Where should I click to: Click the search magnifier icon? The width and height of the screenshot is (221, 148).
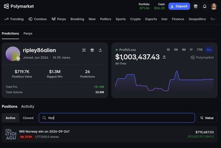point(44,118)
